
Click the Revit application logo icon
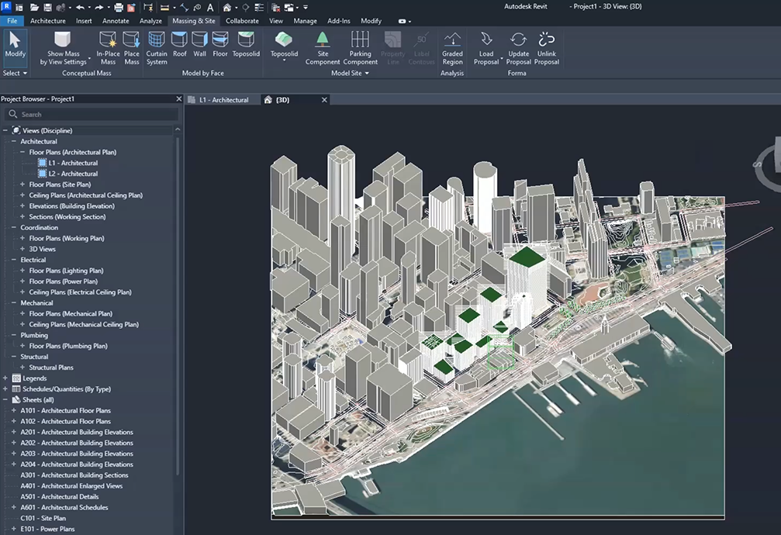[6, 6]
